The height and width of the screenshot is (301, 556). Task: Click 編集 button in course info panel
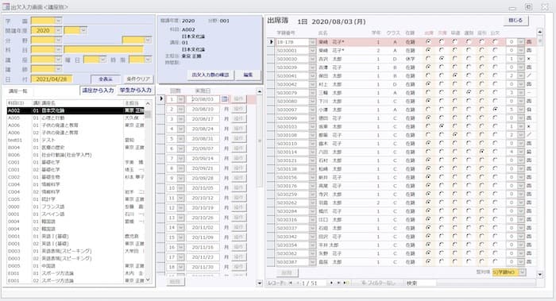point(248,75)
